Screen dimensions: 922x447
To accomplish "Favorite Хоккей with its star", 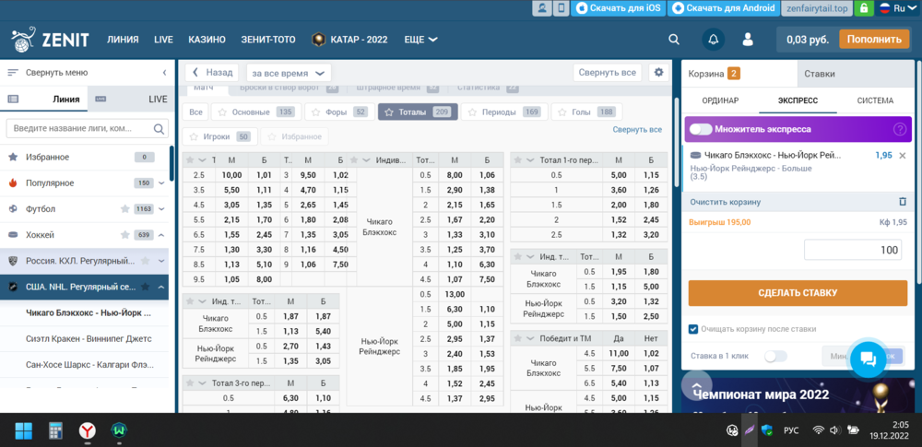I will point(124,235).
